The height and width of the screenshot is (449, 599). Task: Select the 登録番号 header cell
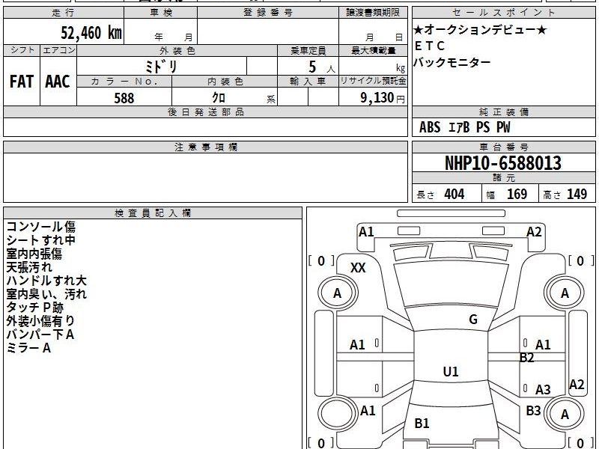click(x=268, y=13)
